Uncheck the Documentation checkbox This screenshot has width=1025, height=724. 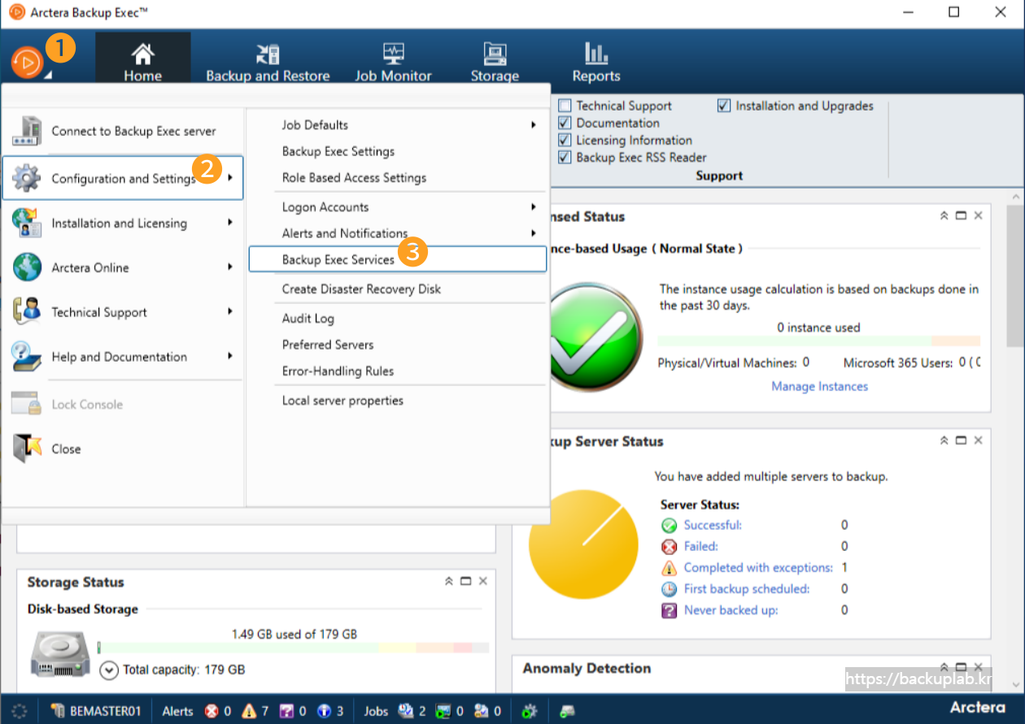tap(565, 123)
